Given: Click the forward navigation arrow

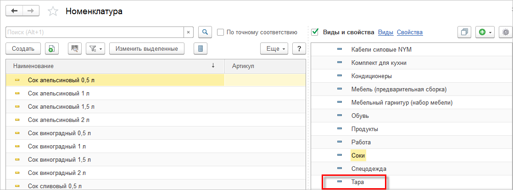Looking at the screenshot, I should [31, 11].
